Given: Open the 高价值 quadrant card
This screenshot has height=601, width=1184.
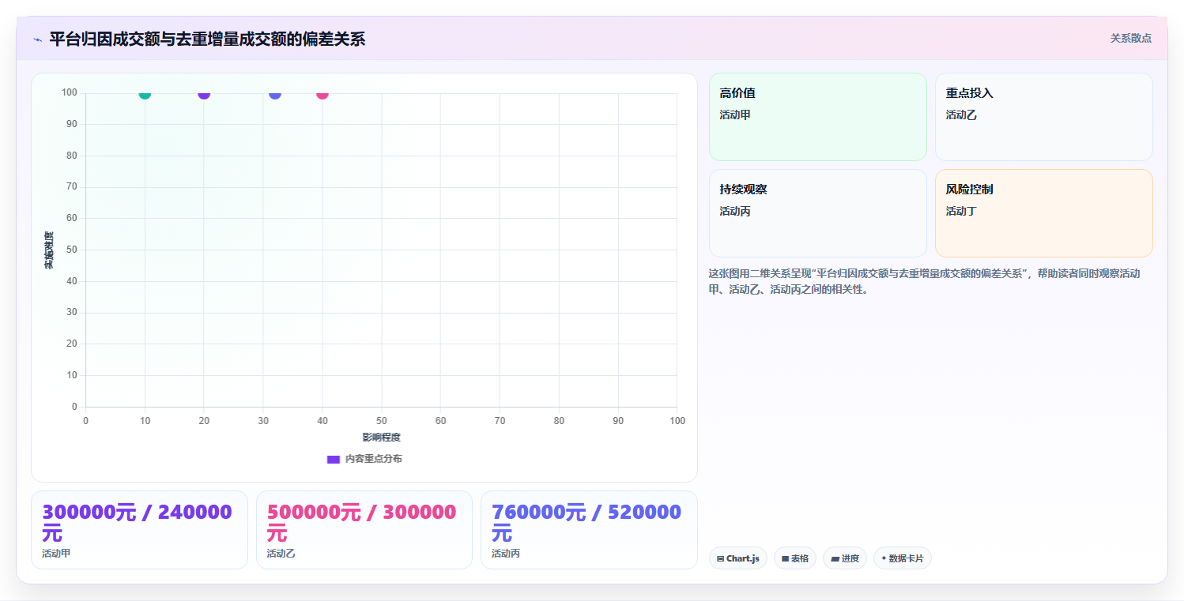Looking at the screenshot, I should [x=818, y=117].
